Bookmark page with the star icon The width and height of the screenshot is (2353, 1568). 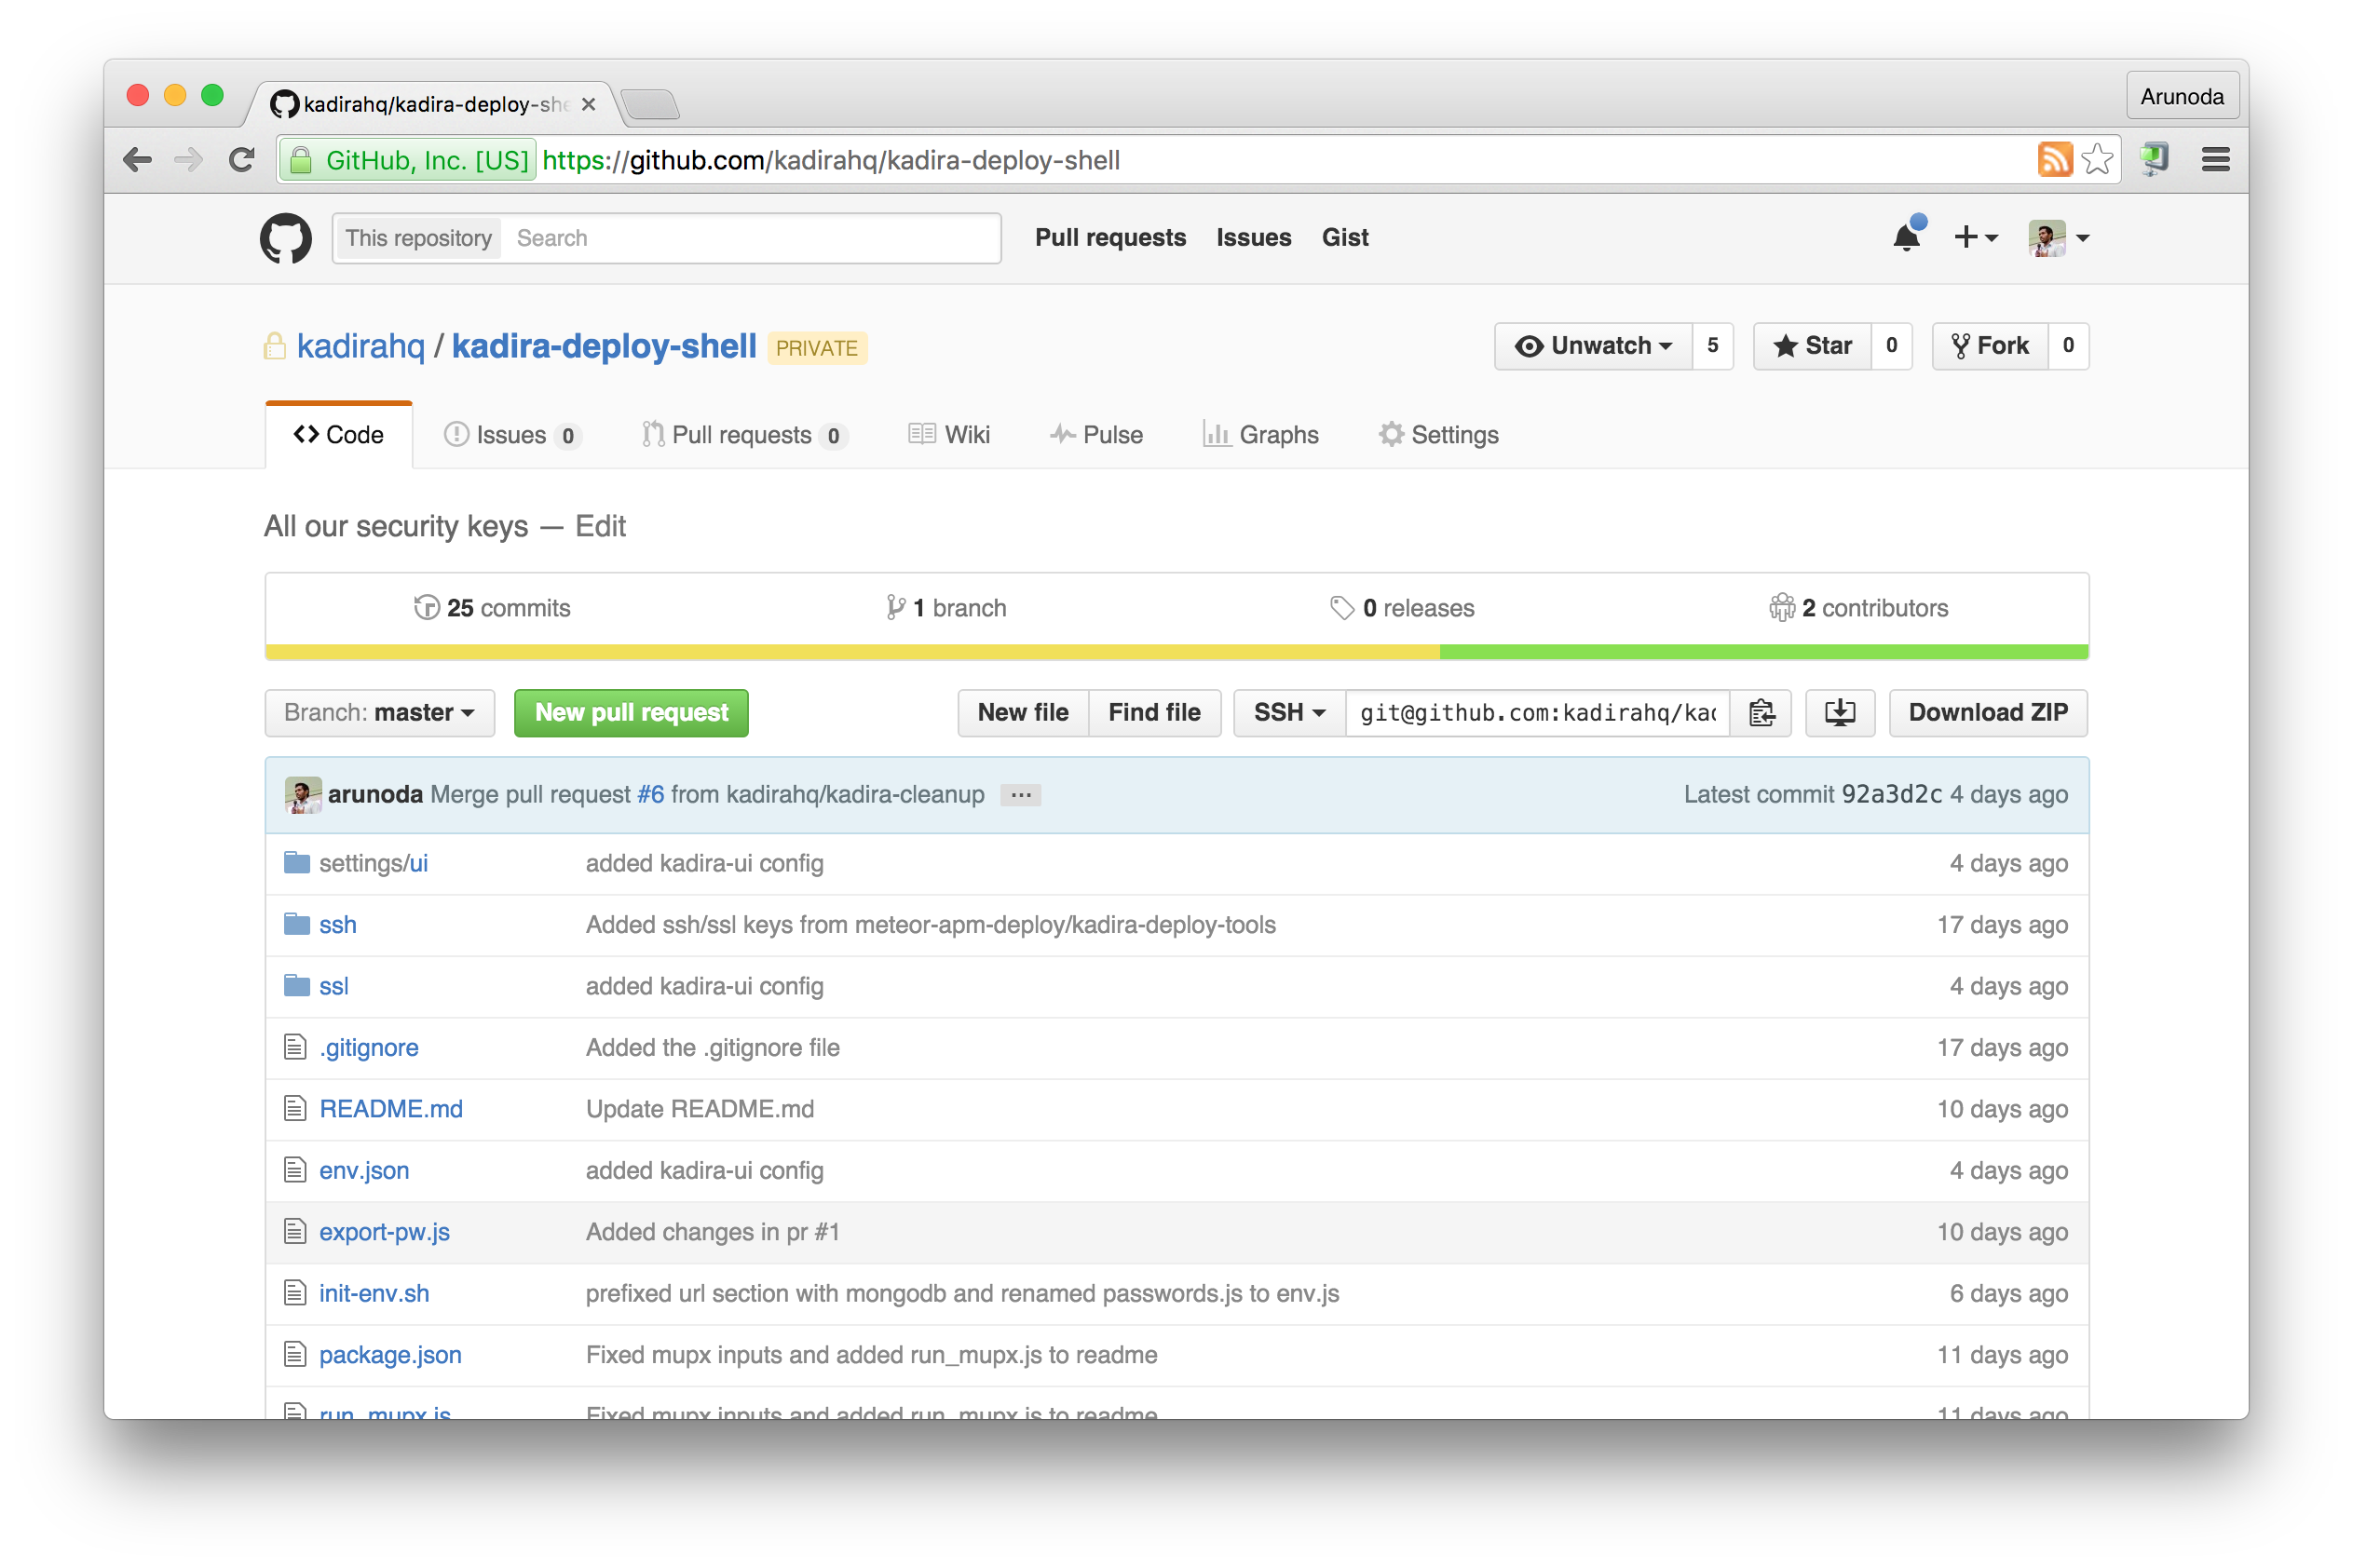pyautogui.click(x=2097, y=160)
